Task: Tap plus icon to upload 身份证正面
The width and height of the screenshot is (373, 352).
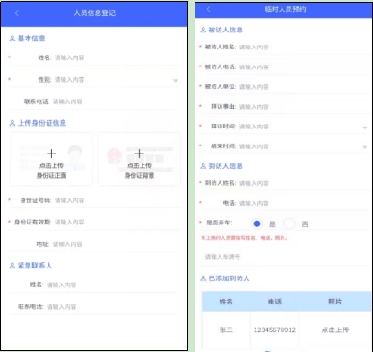Action: point(51,154)
